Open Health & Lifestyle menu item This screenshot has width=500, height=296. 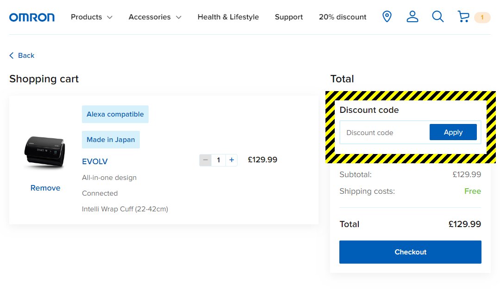click(x=228, y=17)
